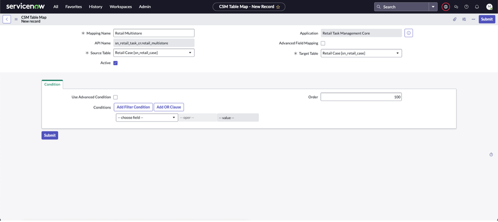Click the header Submit button
This screenshot has width=498, height=222.
click(x=487, y=19)
